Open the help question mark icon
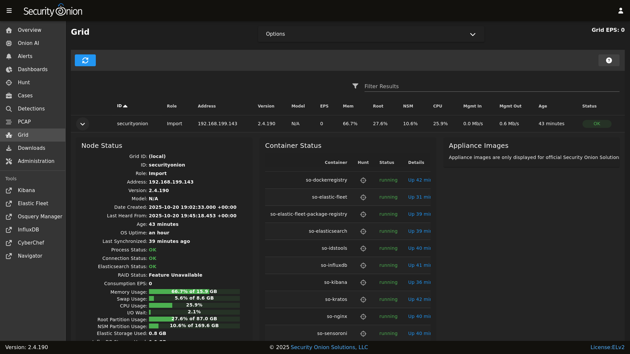Image resolution: width=630 pixels, height=354 pixels. (x=609, y=60)
